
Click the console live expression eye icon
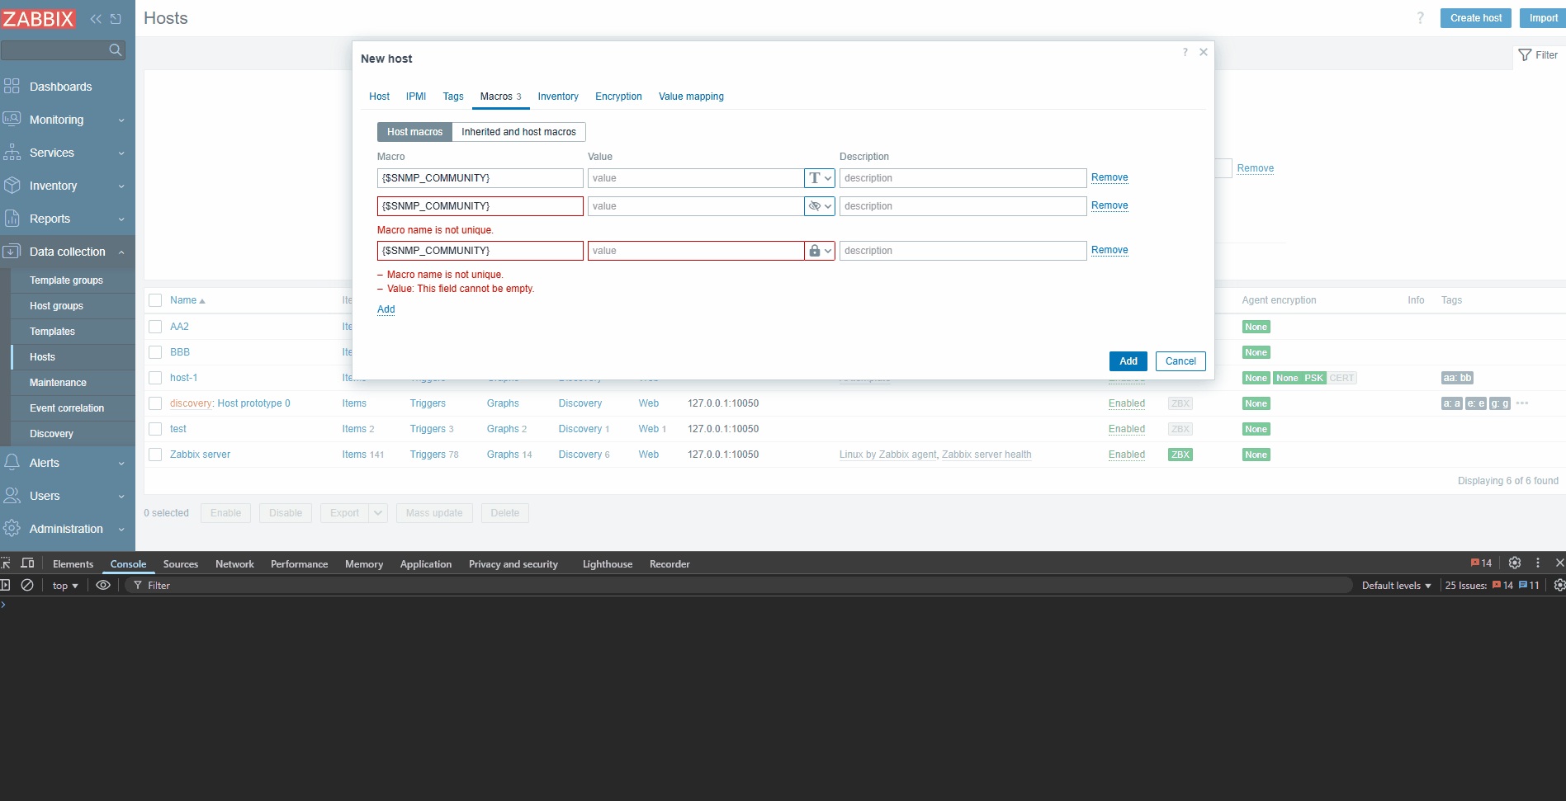pos(103,585)
